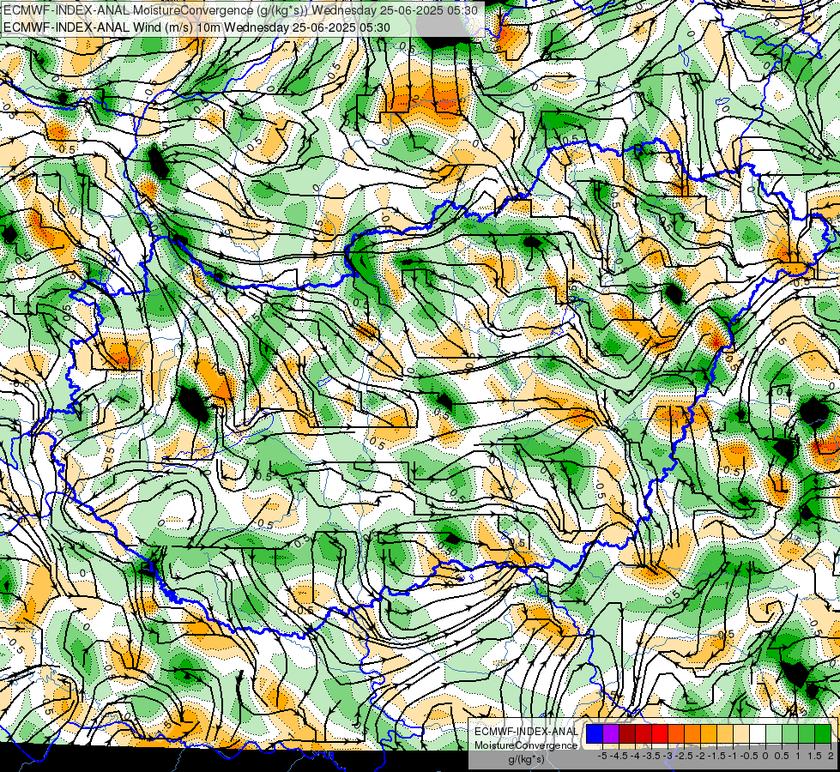Click the MoistureConvergence title line at top
Viewport: 840px width, 772px height.
pyautogui.click(x=240, y=10)
